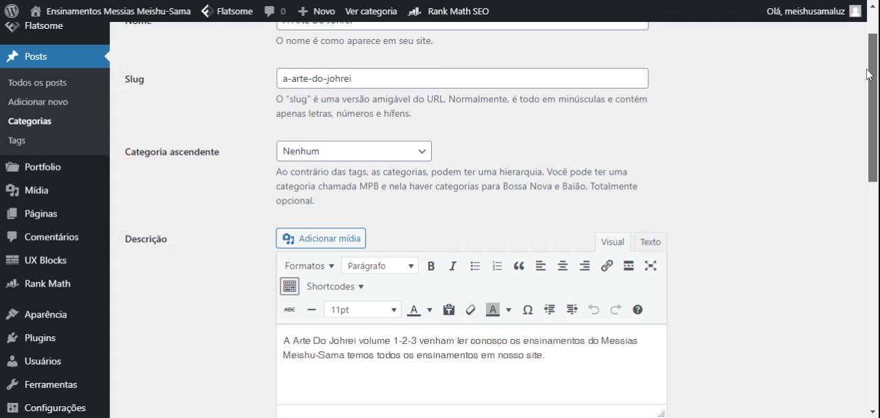Open the Portfolio sidebar menu
Screen dimensions: 880x418
55,167
